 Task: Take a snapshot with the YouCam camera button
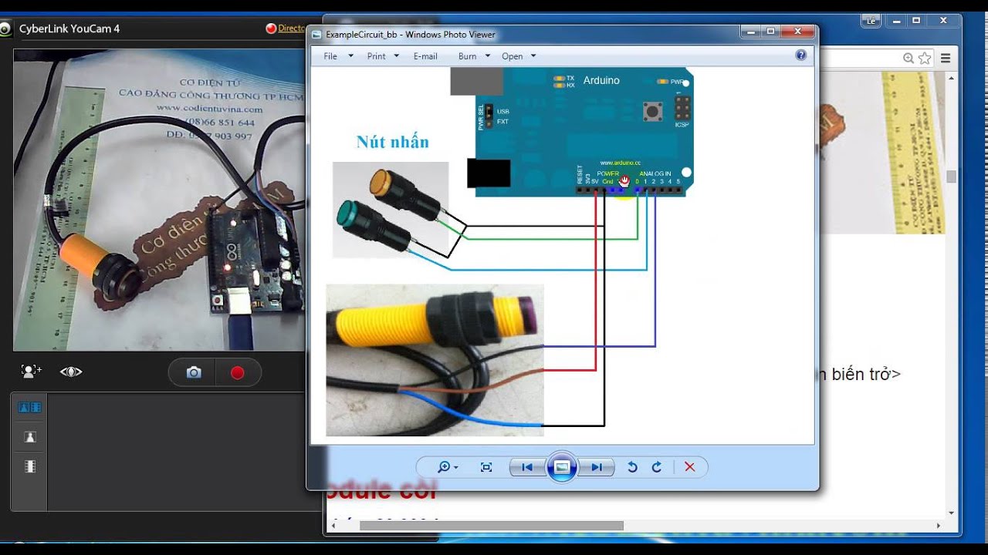click(x=194, y=373)
